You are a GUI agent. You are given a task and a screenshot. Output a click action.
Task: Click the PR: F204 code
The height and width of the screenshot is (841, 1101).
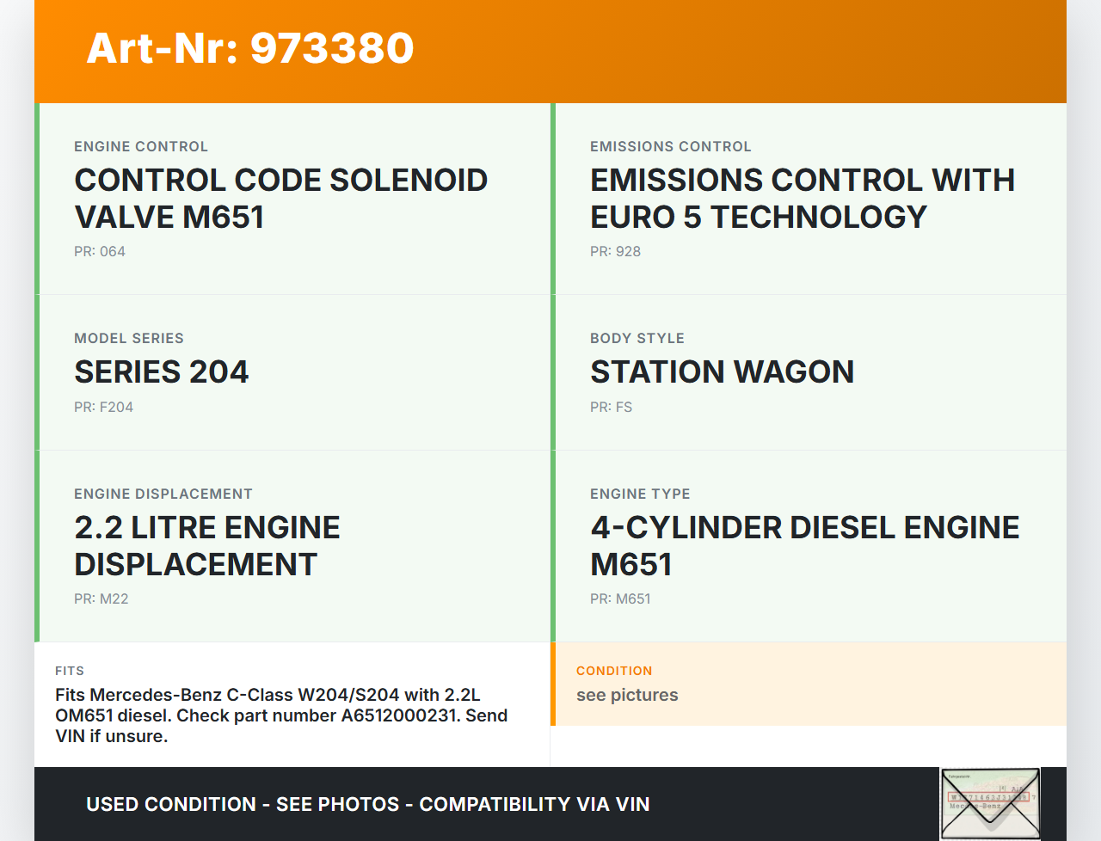(103, 408)
